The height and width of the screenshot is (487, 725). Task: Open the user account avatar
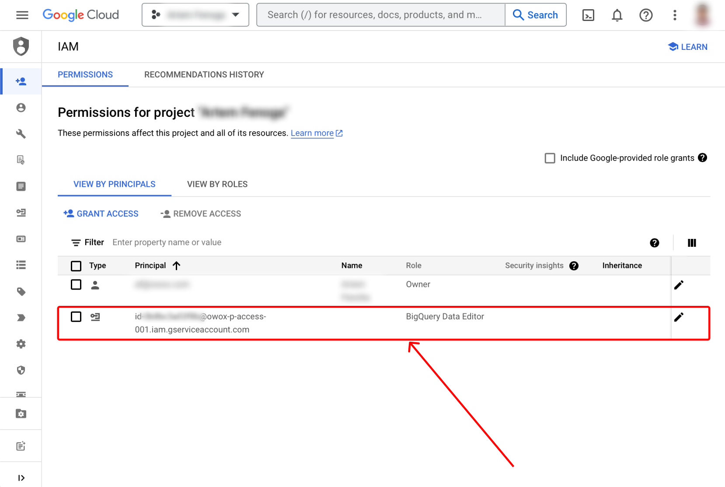703,15
